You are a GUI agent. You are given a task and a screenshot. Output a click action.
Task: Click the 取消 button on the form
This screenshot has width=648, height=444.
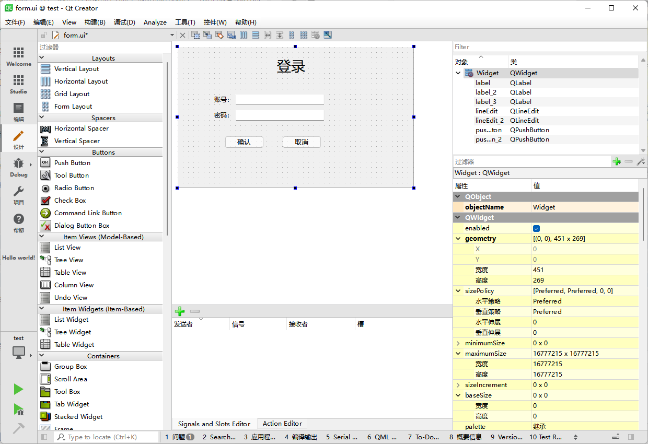302,142
